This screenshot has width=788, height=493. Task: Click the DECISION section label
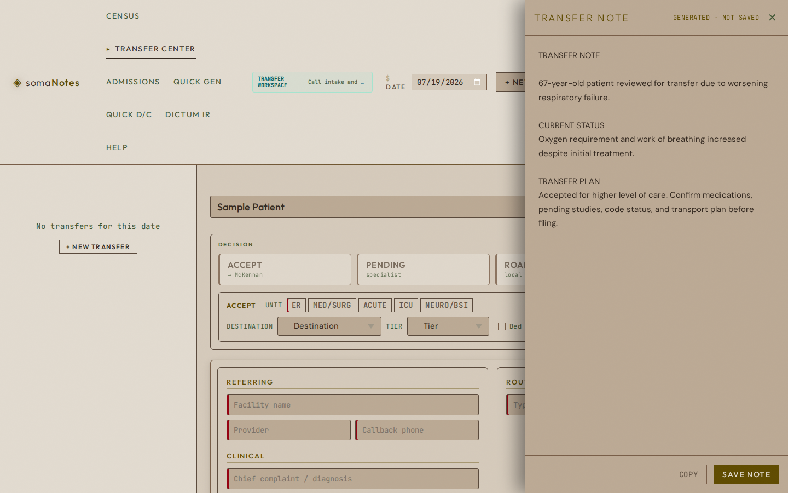pos(236,245)
